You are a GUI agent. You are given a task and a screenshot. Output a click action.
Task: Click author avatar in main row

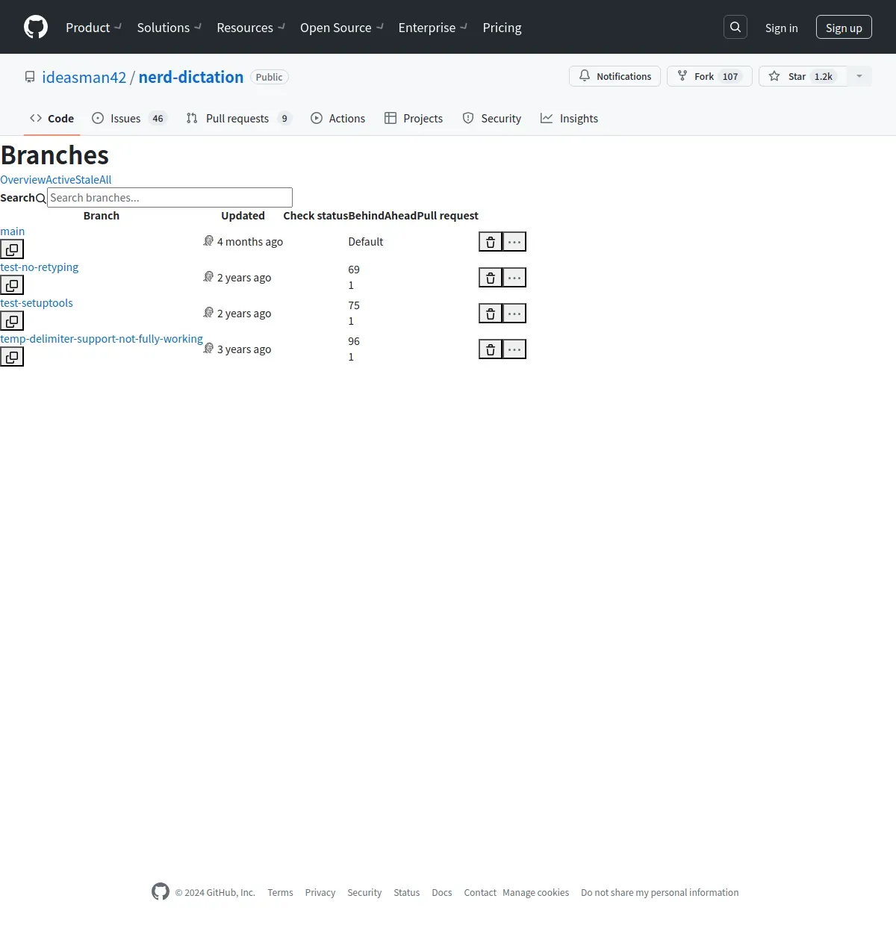pyautogui.click(x=208, y=240)
